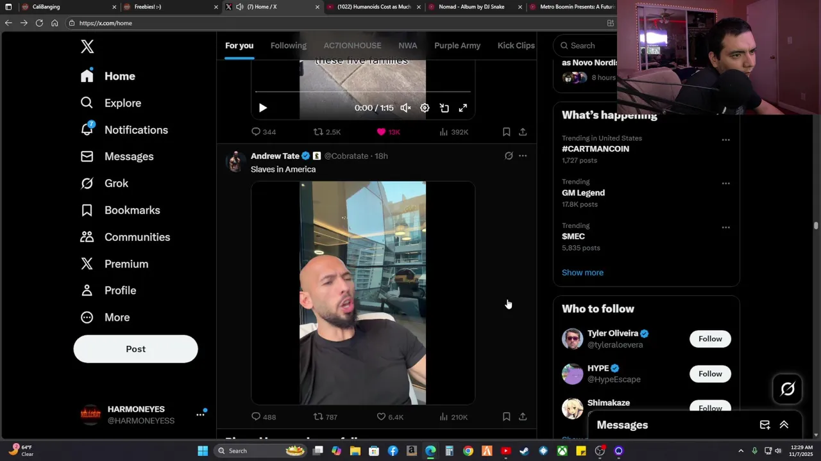
Task: Switch to the Purple Army tab
Action: click(457, 45)
